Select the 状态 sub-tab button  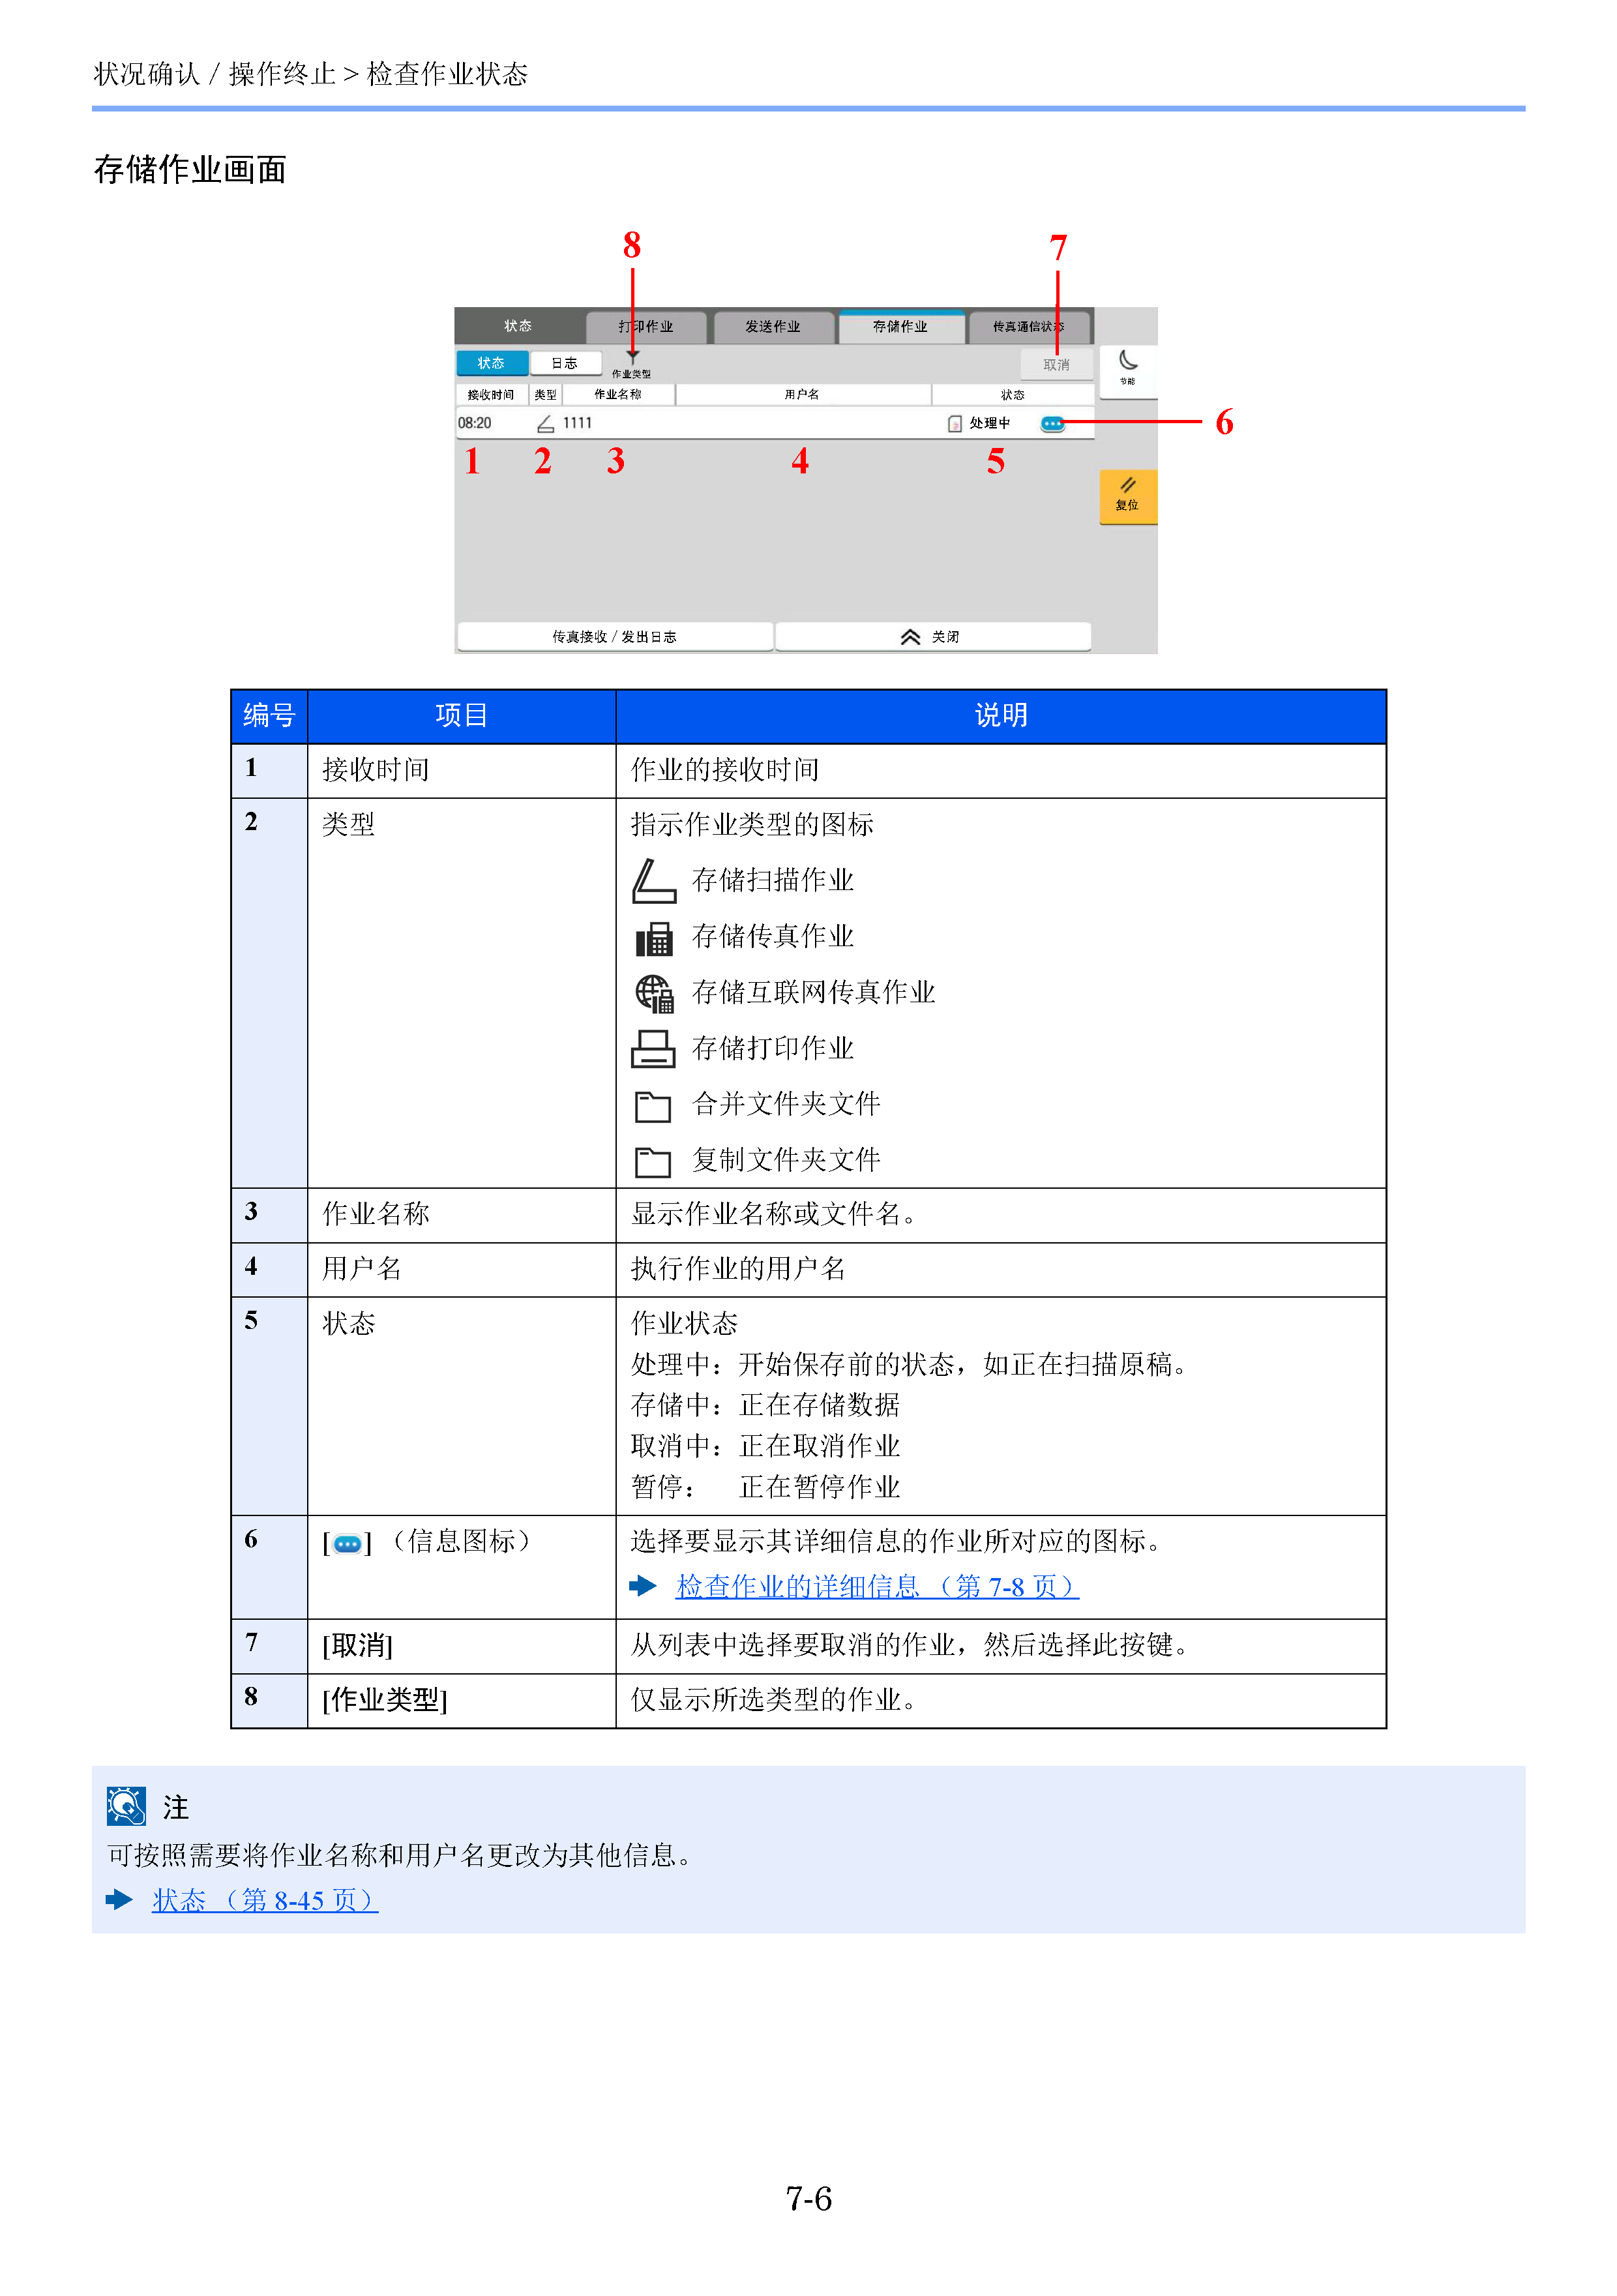tap(491, 363)
